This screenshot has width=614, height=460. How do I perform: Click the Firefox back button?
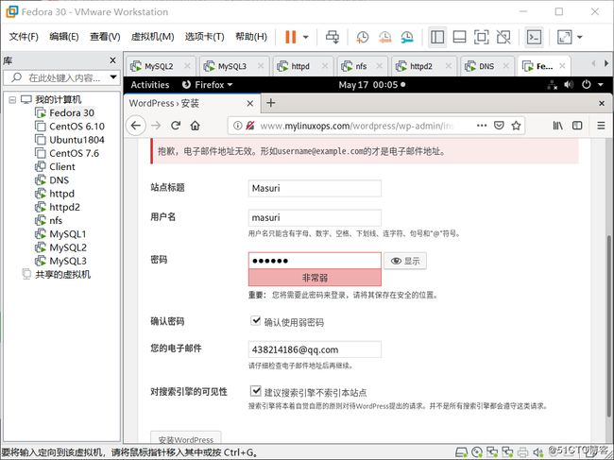[136, 126]
